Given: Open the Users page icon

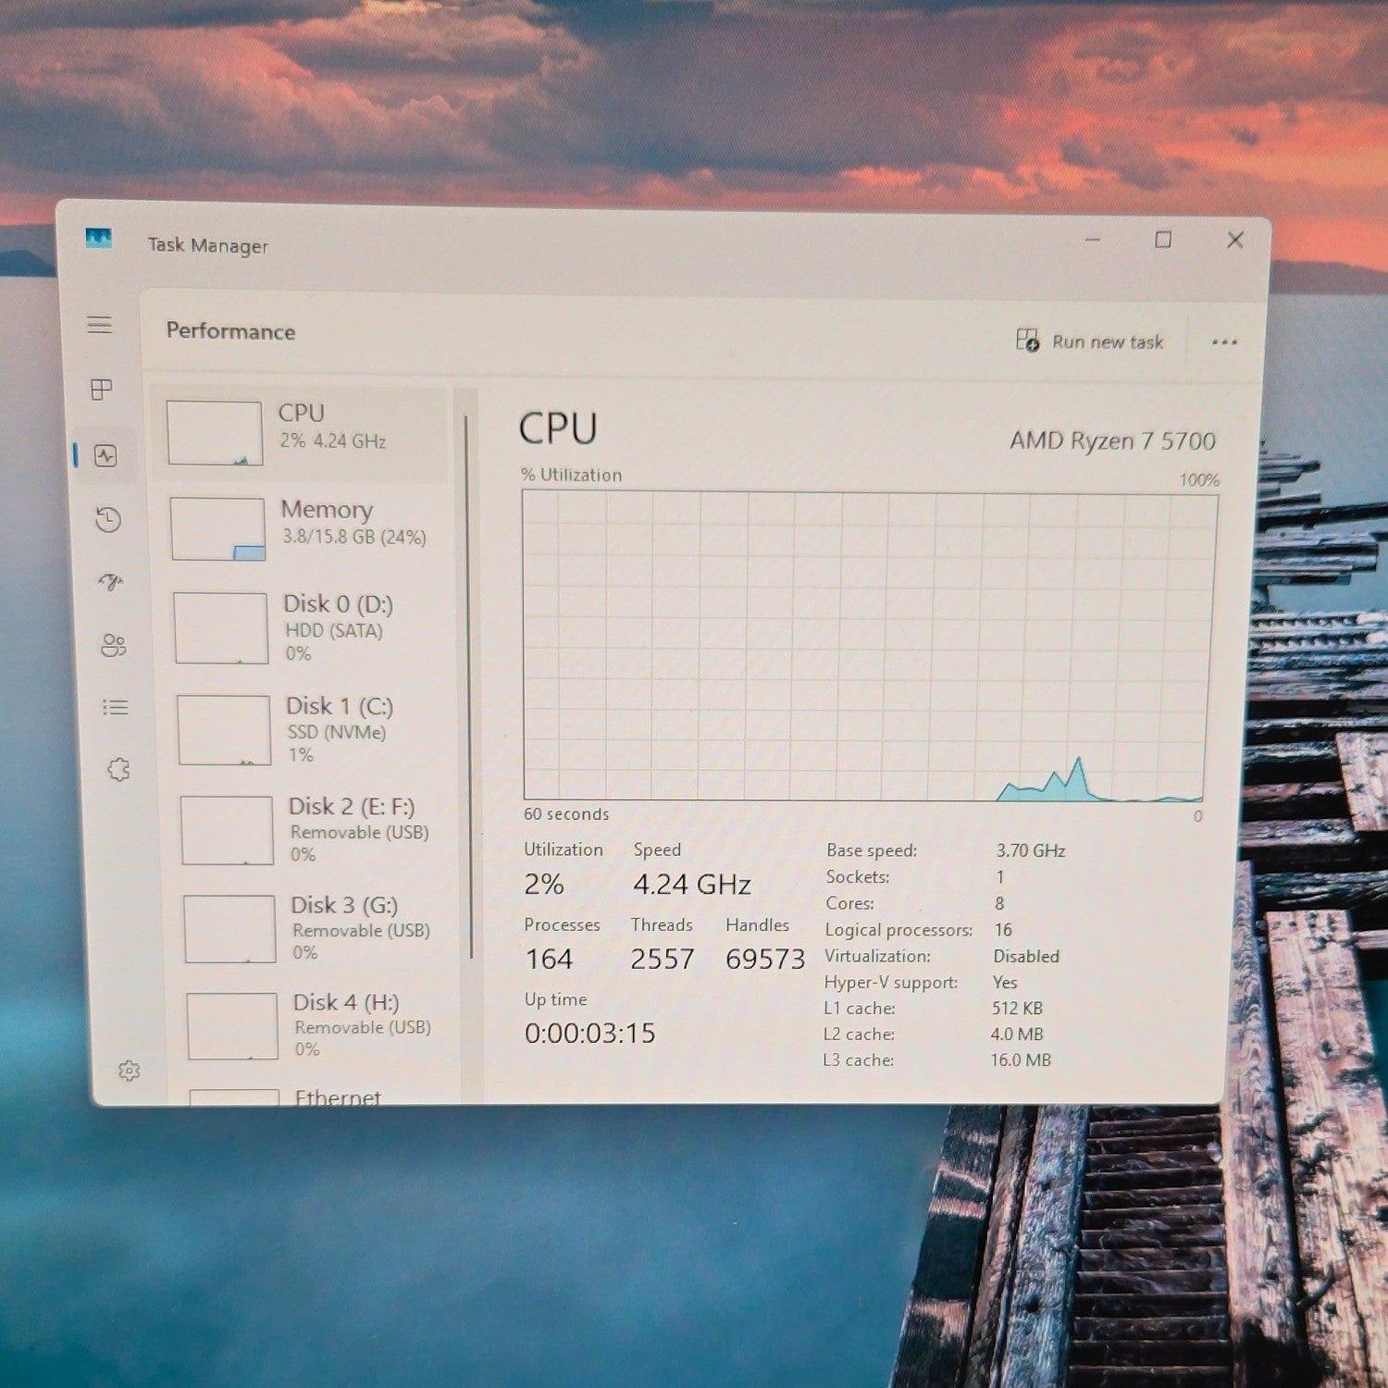Looking at the screenshot, I should 114,645.
